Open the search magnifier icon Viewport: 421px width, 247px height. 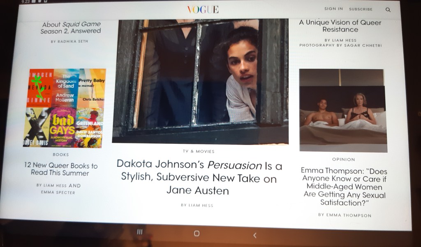point(388,9)
